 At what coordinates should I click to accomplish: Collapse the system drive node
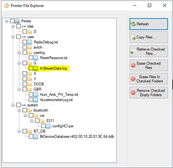point(13,105)
